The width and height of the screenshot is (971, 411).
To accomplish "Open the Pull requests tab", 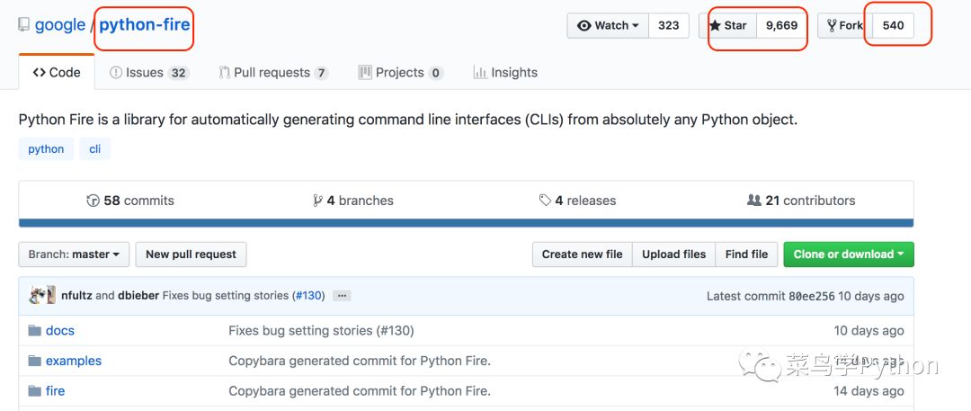I will [x=272, y=73].
